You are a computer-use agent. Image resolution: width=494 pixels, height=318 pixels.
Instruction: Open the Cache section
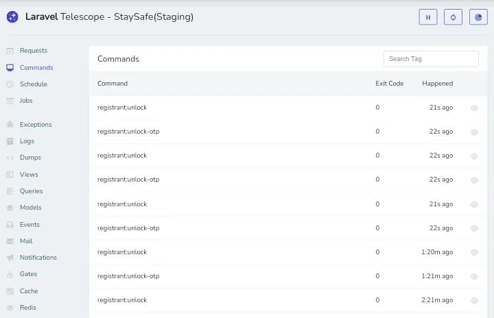click(29, 291)
